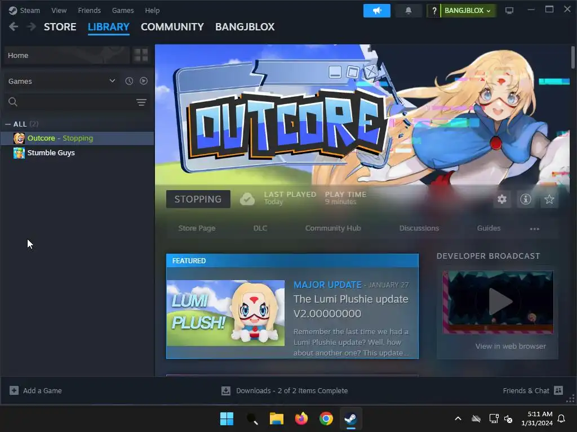Collapse the ALL games category
Viewport: 577px width, 432px height.
(8, 124)
